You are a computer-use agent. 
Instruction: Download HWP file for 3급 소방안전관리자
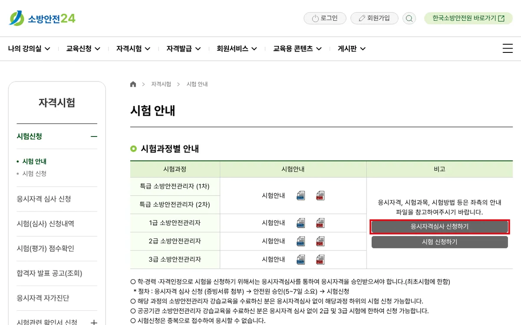point(301,260)
